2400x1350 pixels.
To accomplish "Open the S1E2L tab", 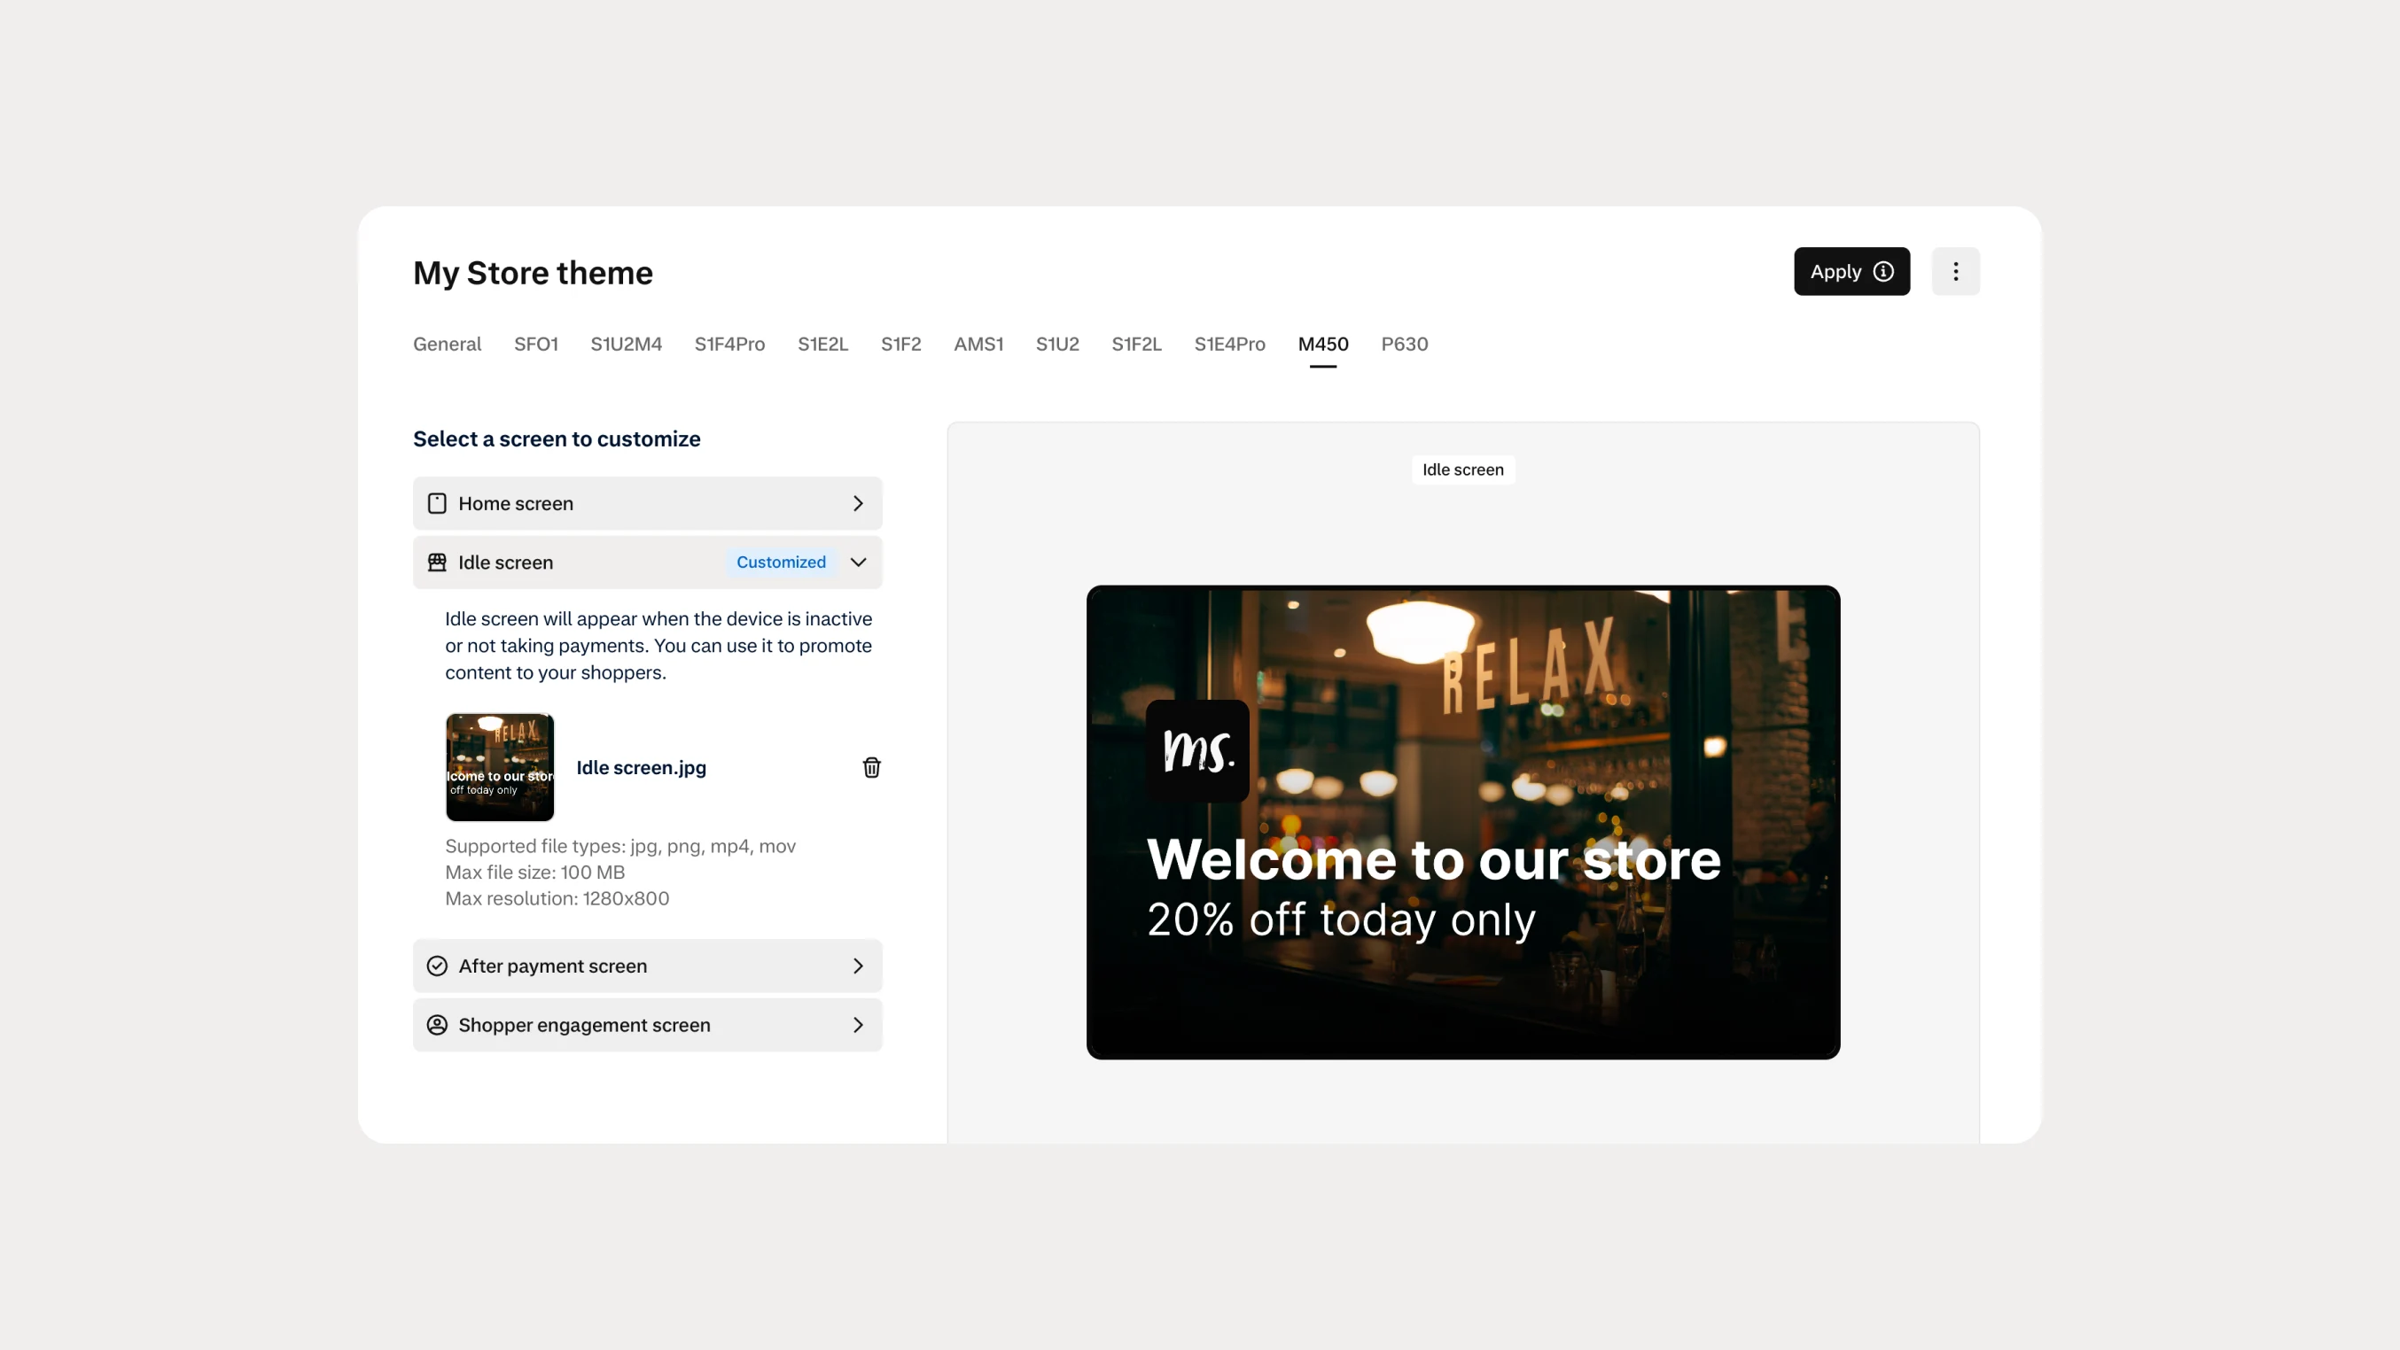I will point(822,344).
